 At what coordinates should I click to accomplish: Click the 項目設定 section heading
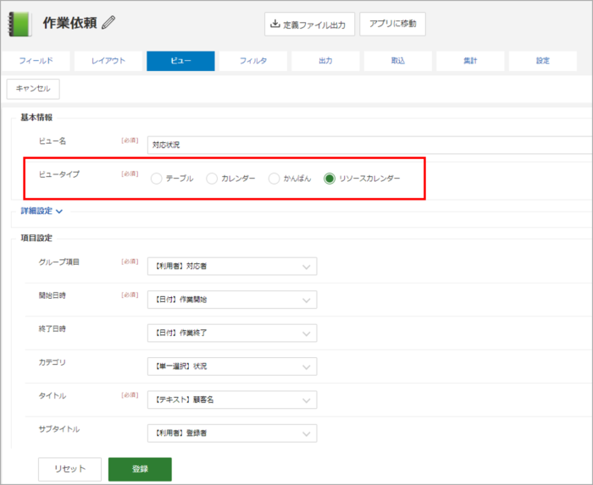click(36, 238)
